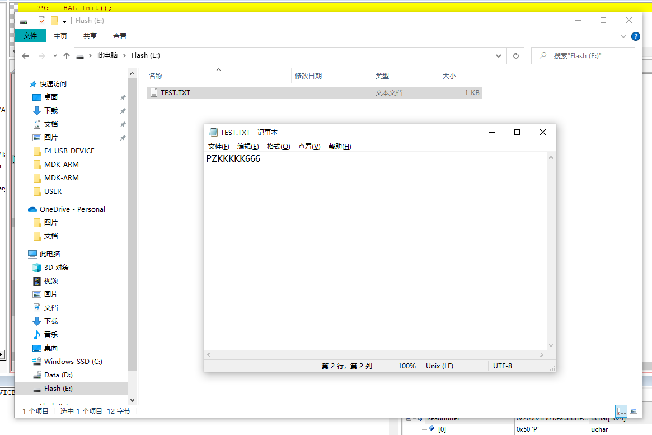
Task: Switch to the 查看 ribbon tab in Explorer
Action: [120, 36]
